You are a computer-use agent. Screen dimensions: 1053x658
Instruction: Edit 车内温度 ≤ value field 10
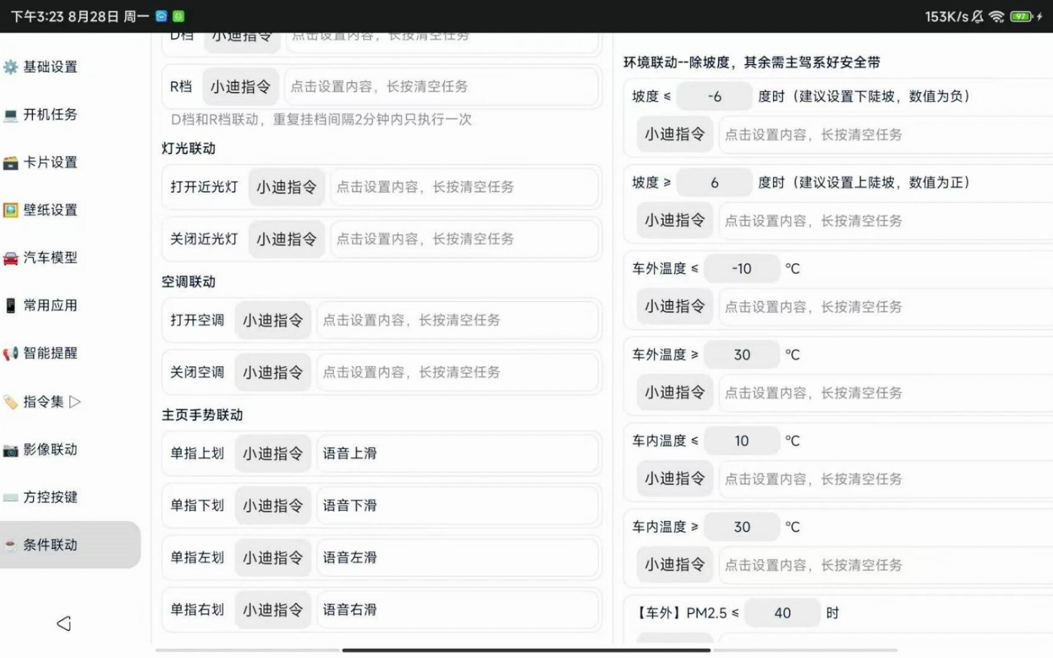(x=742, y=440)
